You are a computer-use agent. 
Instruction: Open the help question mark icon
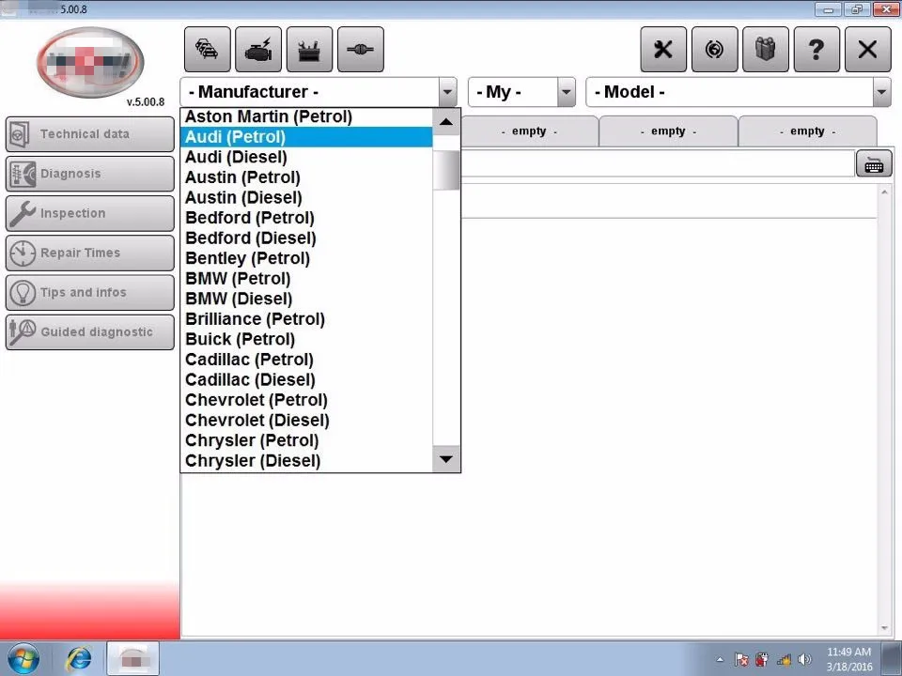coord(816,49)
